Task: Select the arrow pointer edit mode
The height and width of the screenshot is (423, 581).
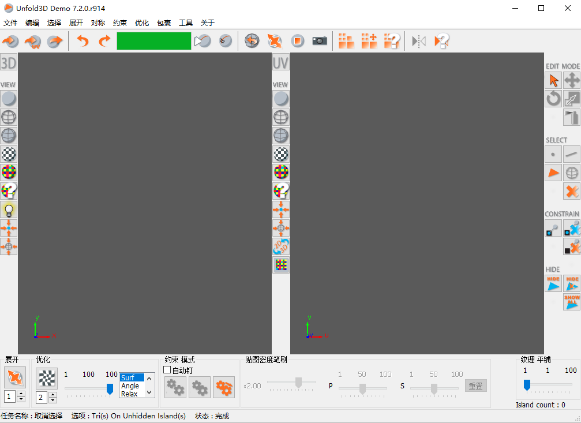Action: point(553,80)
